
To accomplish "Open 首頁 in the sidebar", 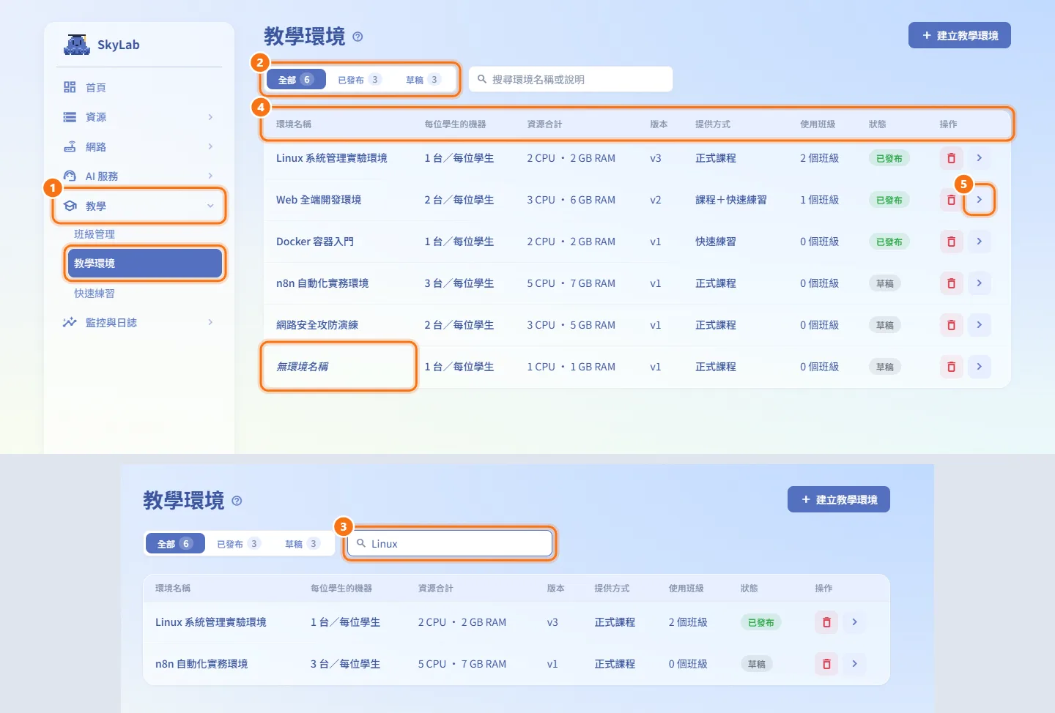I will (95, 87).
